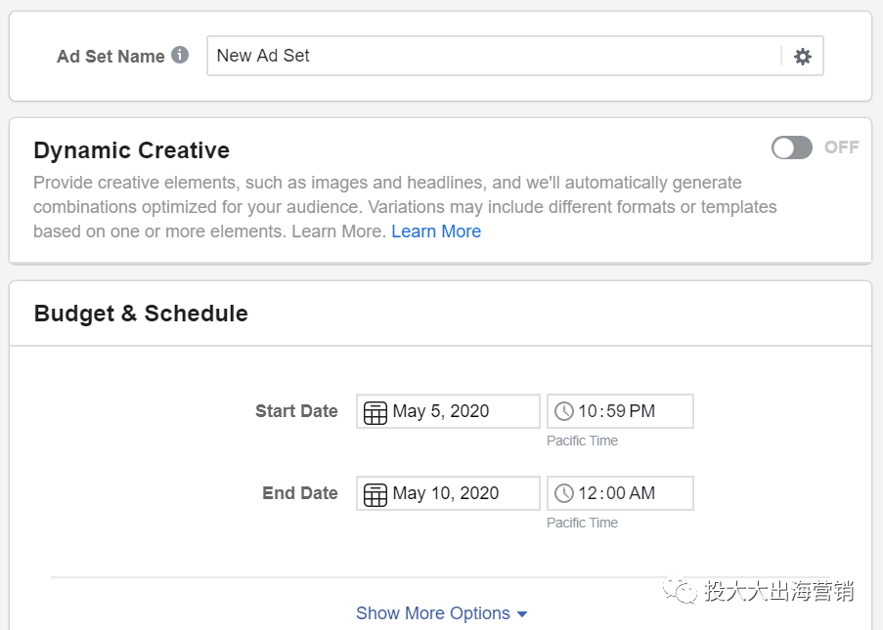Image resolution: width=883 pixels, height=630 pixels.
Task: Click the clock icon for end time
Action: point(564,494)
